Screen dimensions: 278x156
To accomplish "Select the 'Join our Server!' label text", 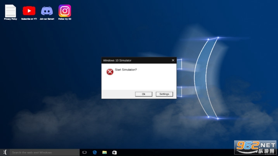I will pyautogui.click(x=47, y=19).
